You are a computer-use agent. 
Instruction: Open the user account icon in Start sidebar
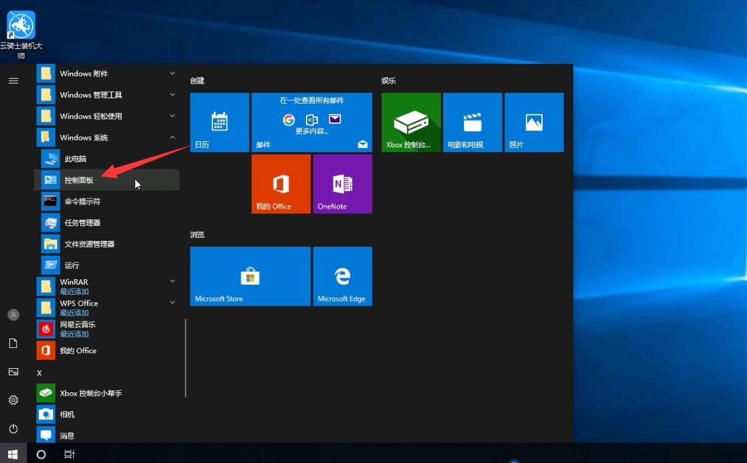[x=13, y=315]
